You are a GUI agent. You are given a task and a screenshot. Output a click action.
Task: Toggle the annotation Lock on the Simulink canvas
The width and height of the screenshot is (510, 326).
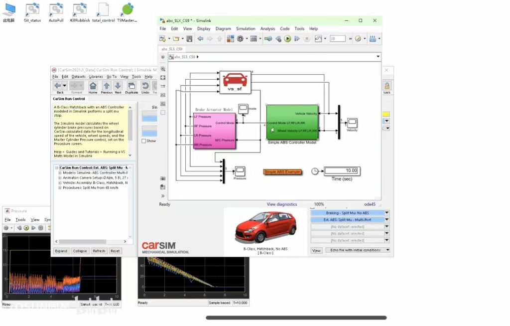pos(387,86)
